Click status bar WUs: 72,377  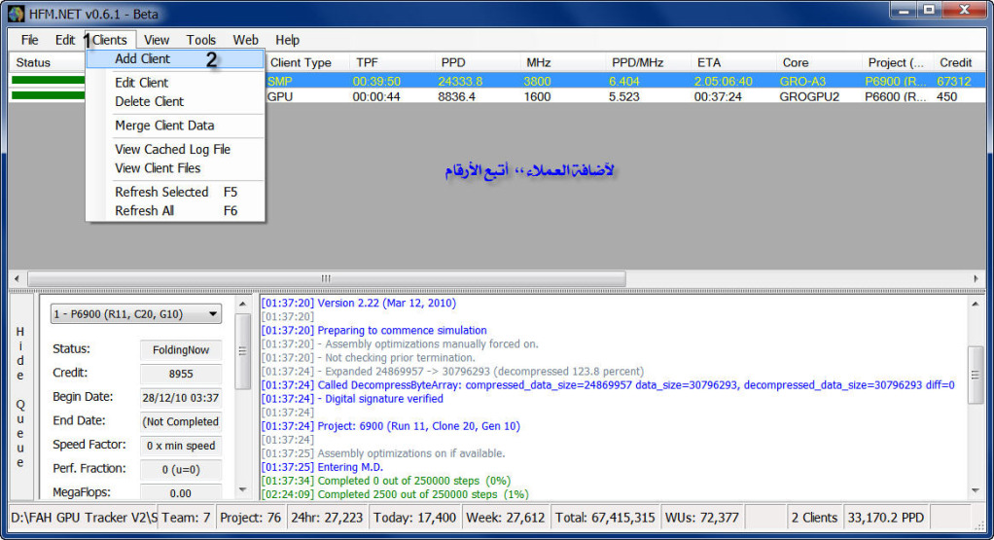tap(702, 518)
